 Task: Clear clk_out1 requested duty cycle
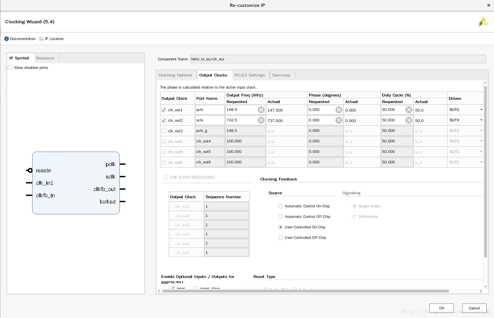click(409, 110)
